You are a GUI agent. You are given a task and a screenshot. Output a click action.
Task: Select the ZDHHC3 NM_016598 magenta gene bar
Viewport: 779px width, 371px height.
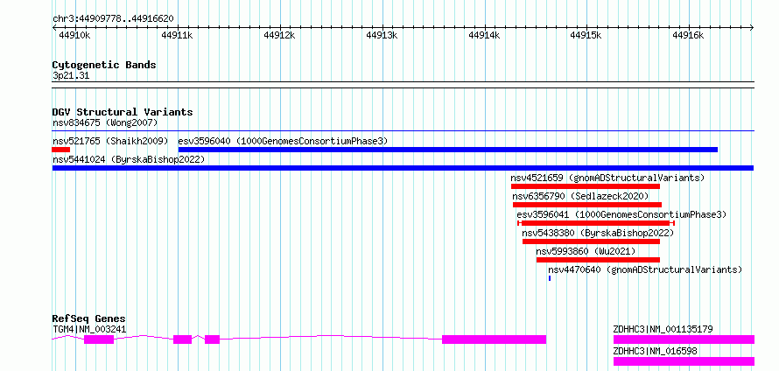click(x=684, y=361)
